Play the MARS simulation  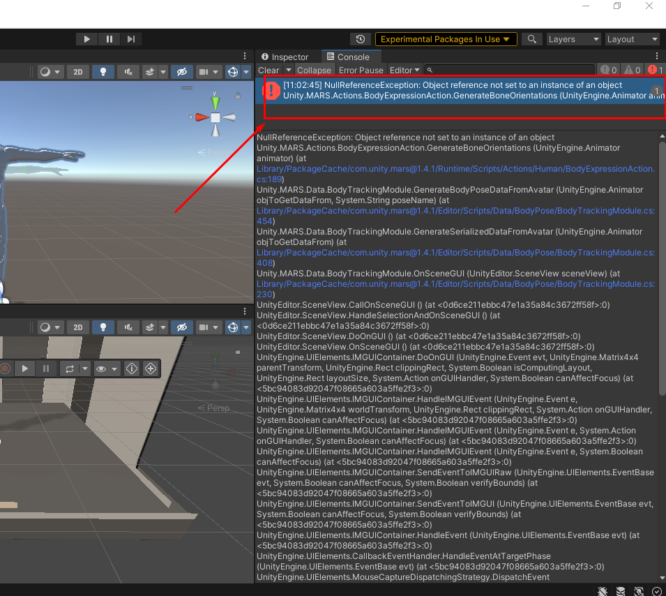pyautogui.click(x=24, y=368)
